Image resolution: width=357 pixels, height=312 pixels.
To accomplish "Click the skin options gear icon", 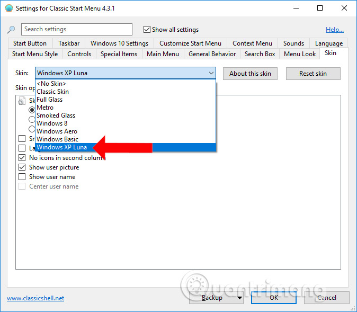I will 21,101.
